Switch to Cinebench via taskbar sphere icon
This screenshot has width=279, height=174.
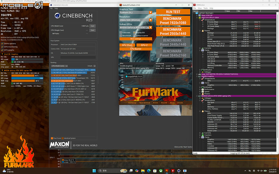coord(179,171)
